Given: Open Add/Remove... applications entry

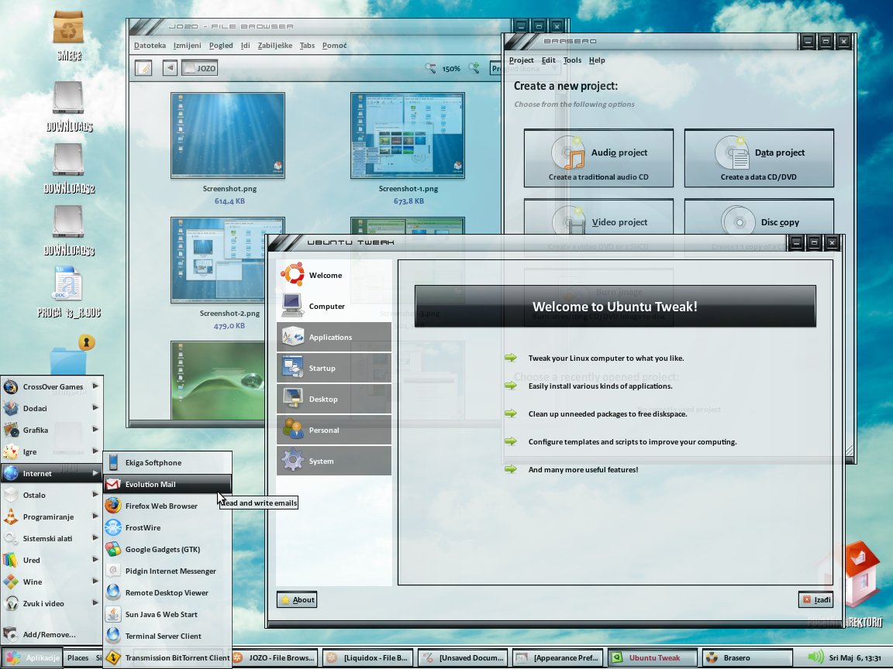Looking at the screenshot, I should point(52,634).
